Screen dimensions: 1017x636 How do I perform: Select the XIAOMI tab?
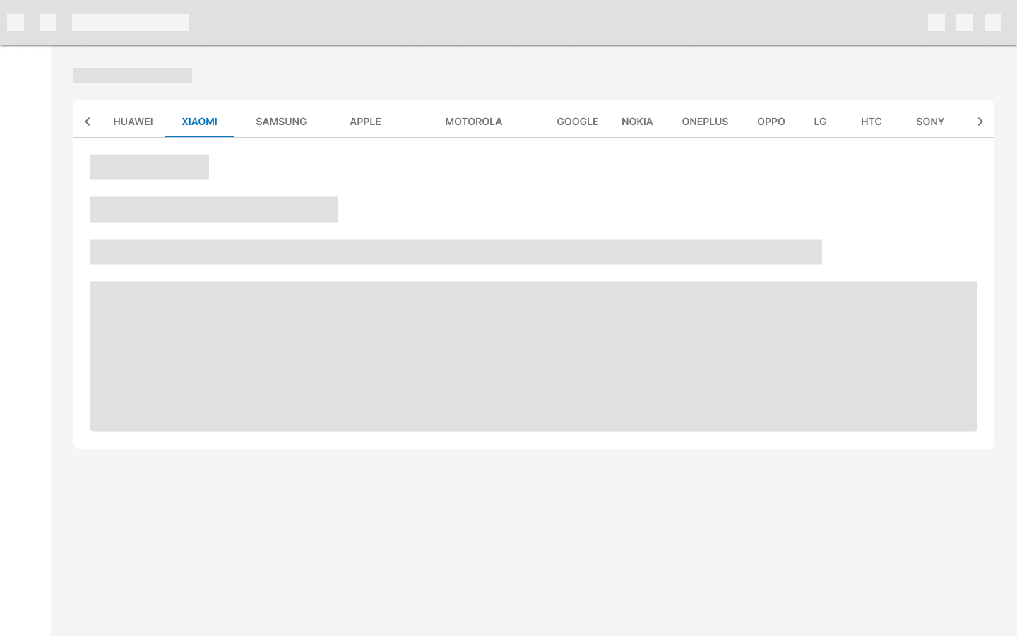coord(199,122)
